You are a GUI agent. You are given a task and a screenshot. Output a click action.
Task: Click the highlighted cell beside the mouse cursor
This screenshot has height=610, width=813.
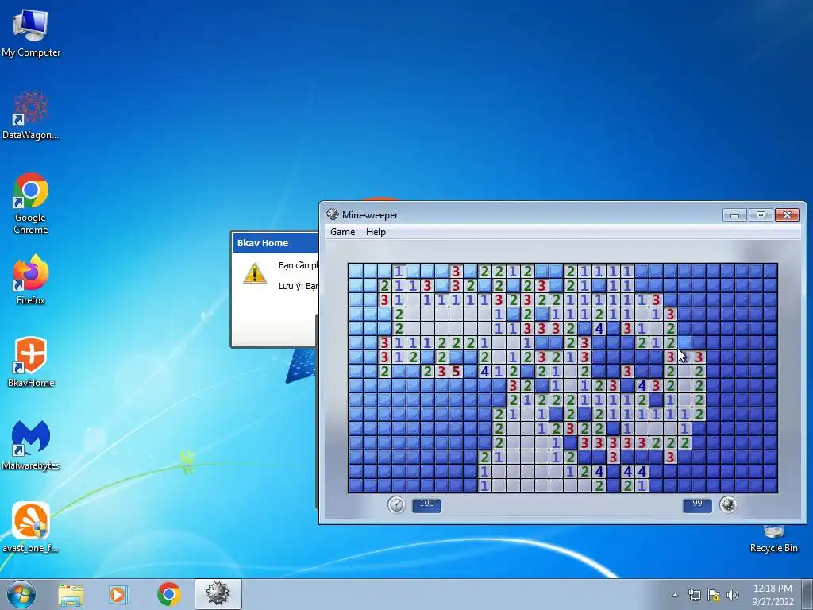684,342
